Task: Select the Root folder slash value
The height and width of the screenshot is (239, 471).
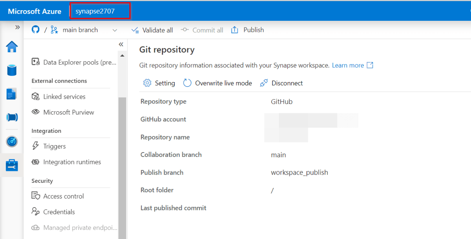Action: (x=272, y=190)
